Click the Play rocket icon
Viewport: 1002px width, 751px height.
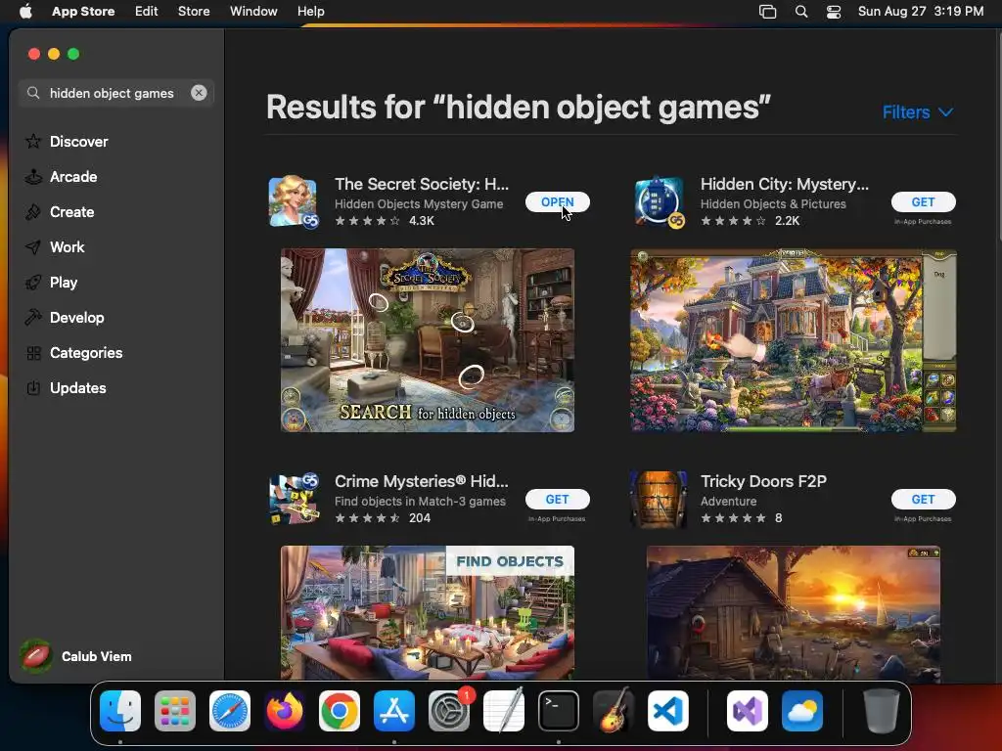[33, 283]
